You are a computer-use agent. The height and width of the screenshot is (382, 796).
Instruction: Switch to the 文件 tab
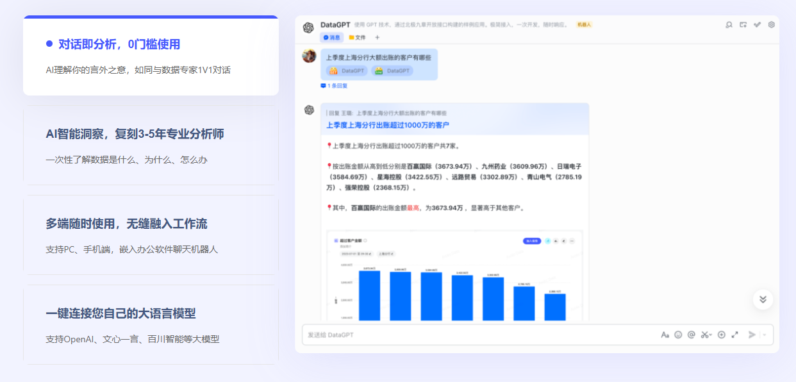[x=358, y=37]
